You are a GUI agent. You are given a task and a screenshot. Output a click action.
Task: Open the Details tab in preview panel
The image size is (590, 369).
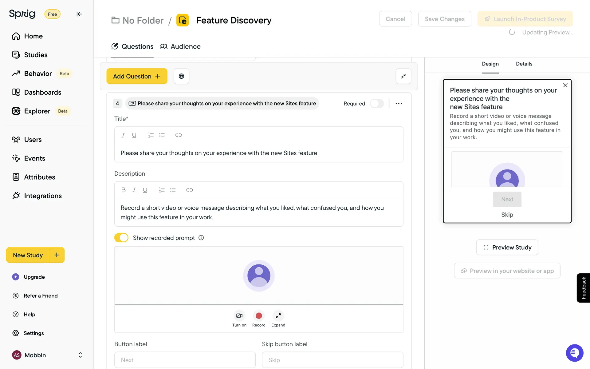coord(524,64)
